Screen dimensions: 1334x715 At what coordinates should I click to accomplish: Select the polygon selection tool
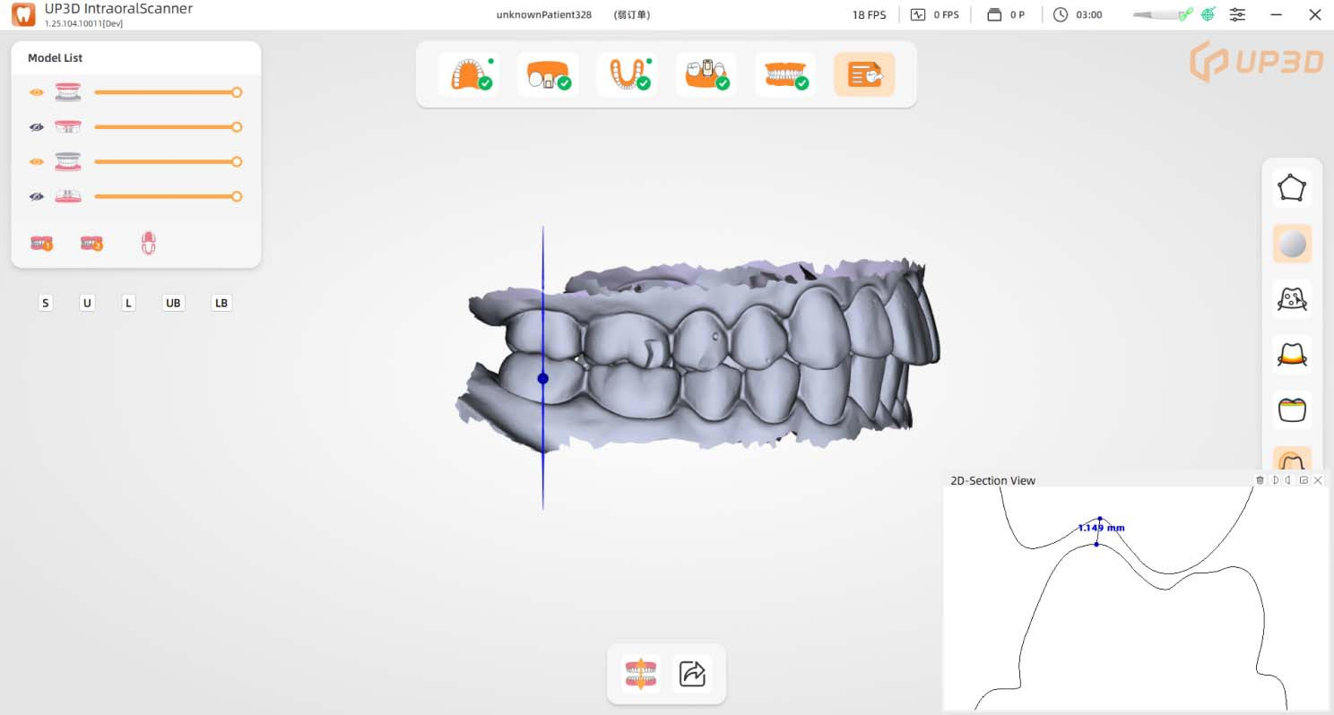click(1292, 188)
